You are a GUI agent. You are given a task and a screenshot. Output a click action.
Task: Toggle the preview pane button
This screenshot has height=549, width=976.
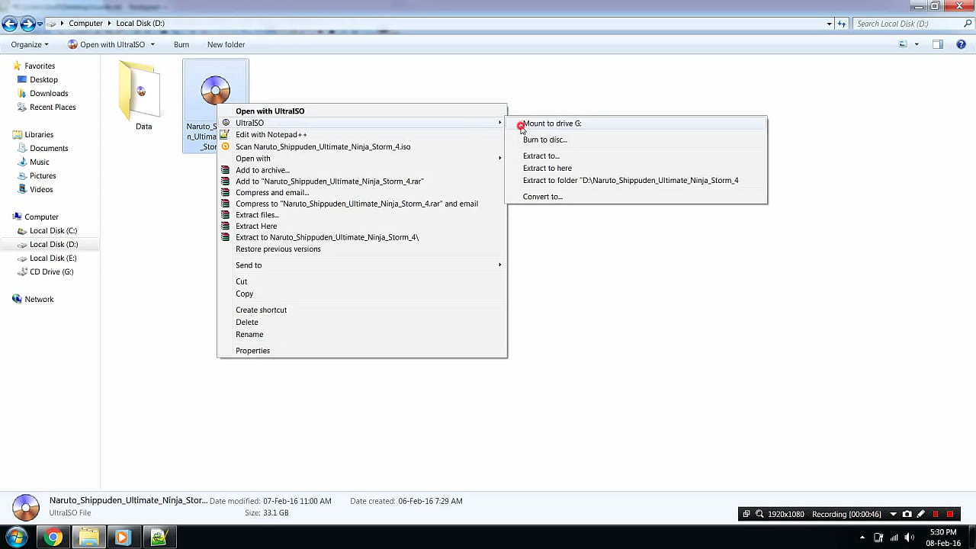[x=938, y=44]
